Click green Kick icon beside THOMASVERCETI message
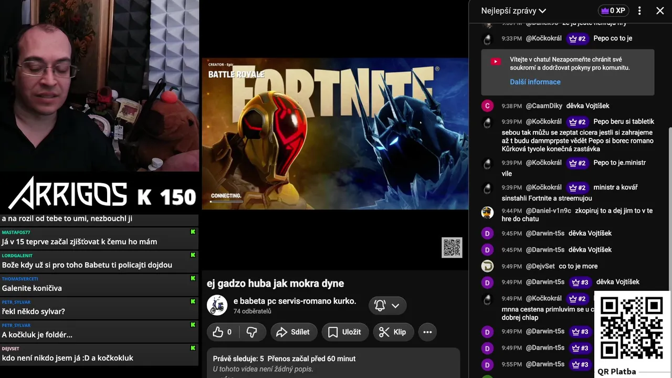The width and height of the screenshot is (672, 378). [193, 278]
